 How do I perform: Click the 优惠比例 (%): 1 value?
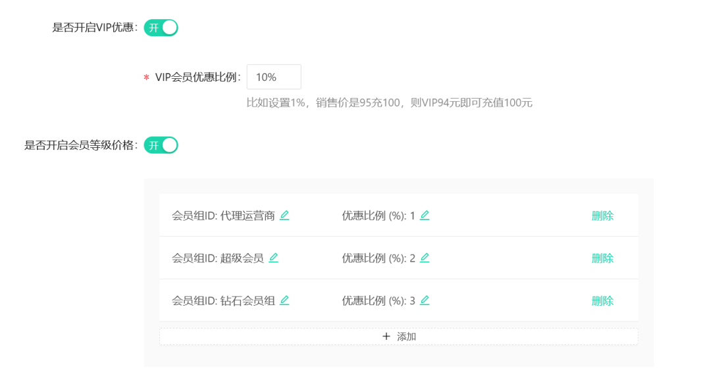pyautogui.click(x=378, y=216)
